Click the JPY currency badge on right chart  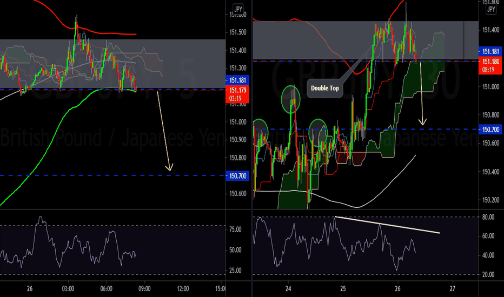[491, 9]
